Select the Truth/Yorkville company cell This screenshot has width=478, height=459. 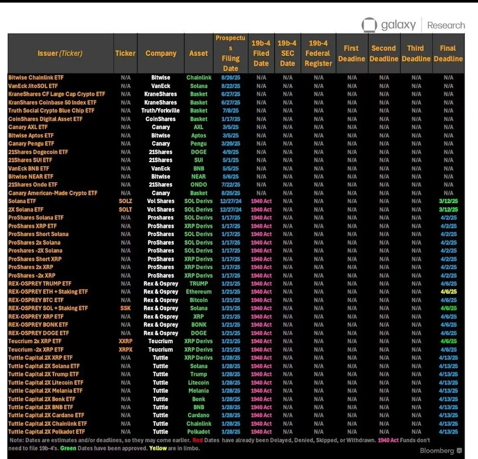(161, 111)
